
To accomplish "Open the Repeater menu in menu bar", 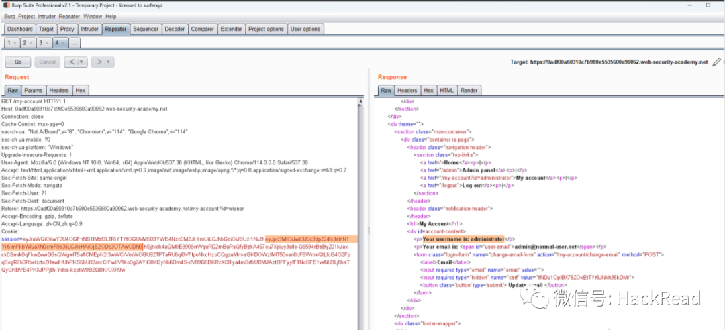I will (x=69, y=17).
